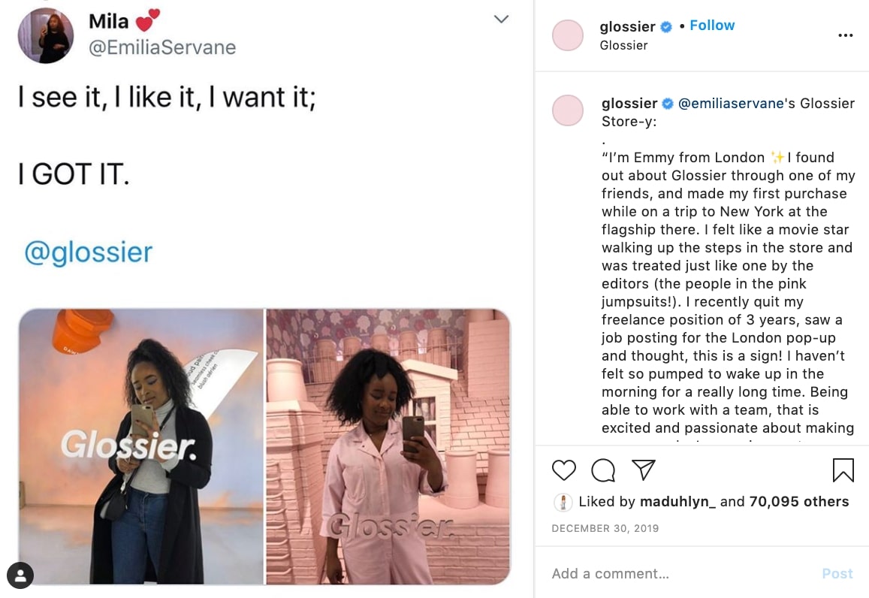
Task: Open glossier username in post header
Action: pyautogui.click(x=627, y=26)
